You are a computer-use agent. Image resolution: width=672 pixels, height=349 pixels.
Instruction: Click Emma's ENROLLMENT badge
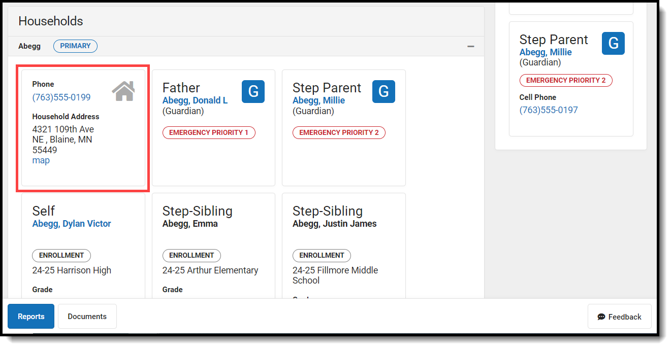191,256
